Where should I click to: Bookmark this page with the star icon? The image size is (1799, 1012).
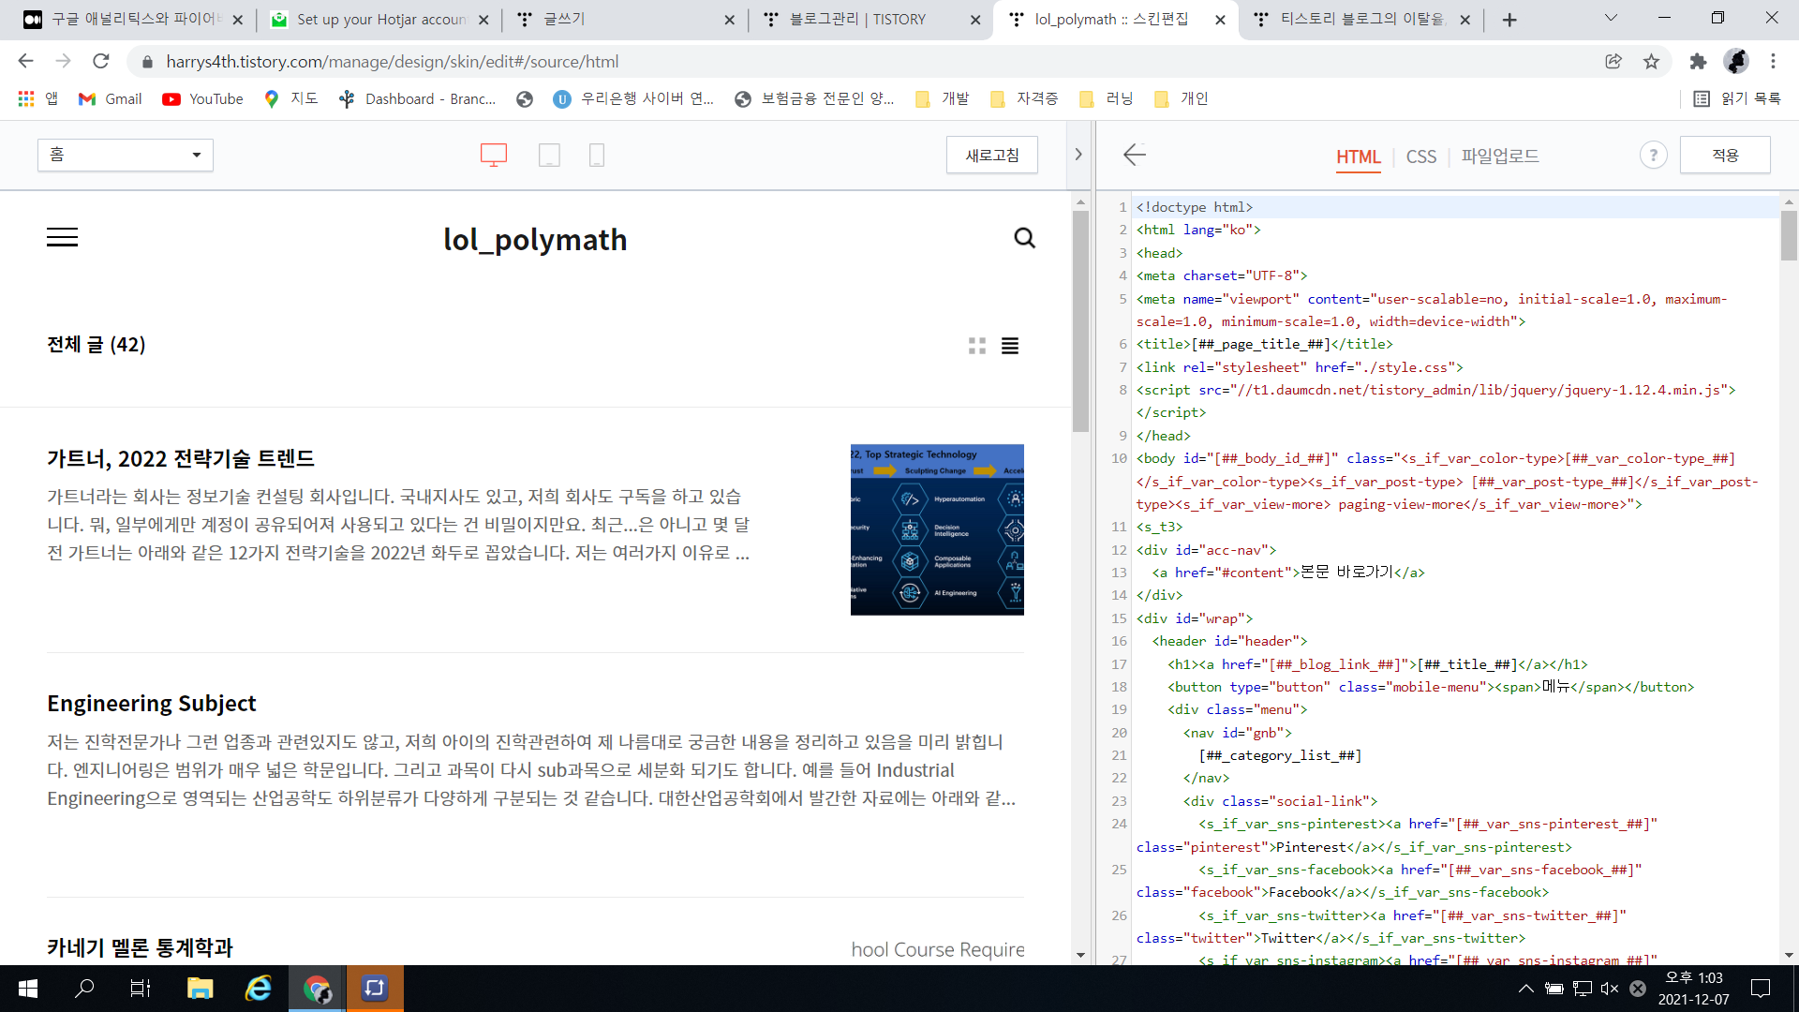coord(1651,62)
